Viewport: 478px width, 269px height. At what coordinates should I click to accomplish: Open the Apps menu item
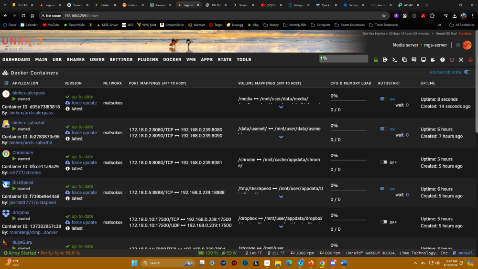click(x=206, y=60)
